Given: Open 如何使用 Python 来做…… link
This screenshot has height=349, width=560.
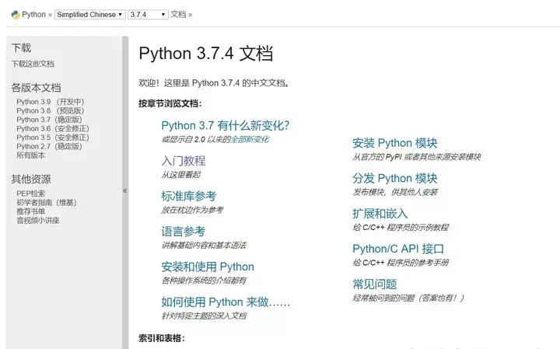Looking at the screenshot, I should (226, 302).
